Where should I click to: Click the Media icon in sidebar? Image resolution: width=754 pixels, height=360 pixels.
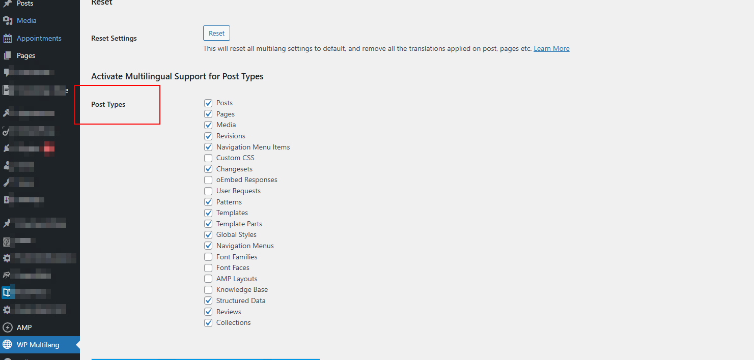[x=8, y=20]
